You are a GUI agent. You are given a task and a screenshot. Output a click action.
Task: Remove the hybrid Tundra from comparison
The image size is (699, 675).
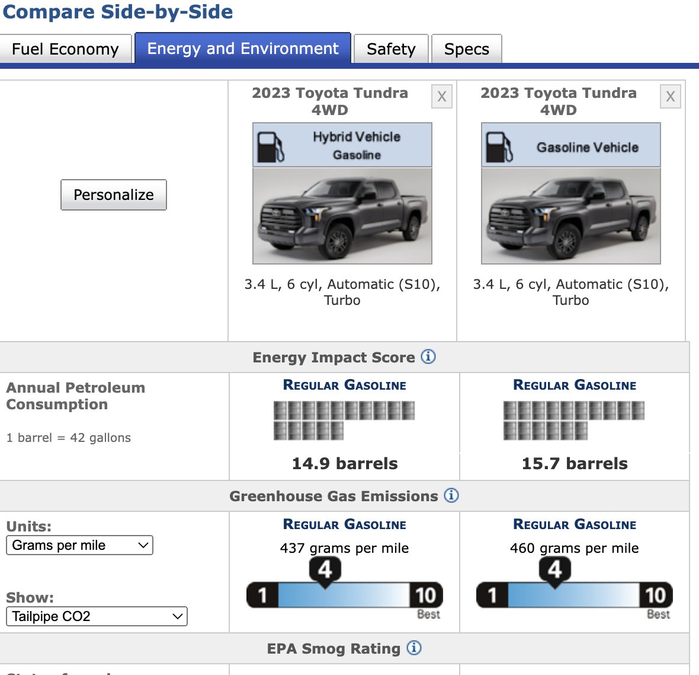click(442, 97)
